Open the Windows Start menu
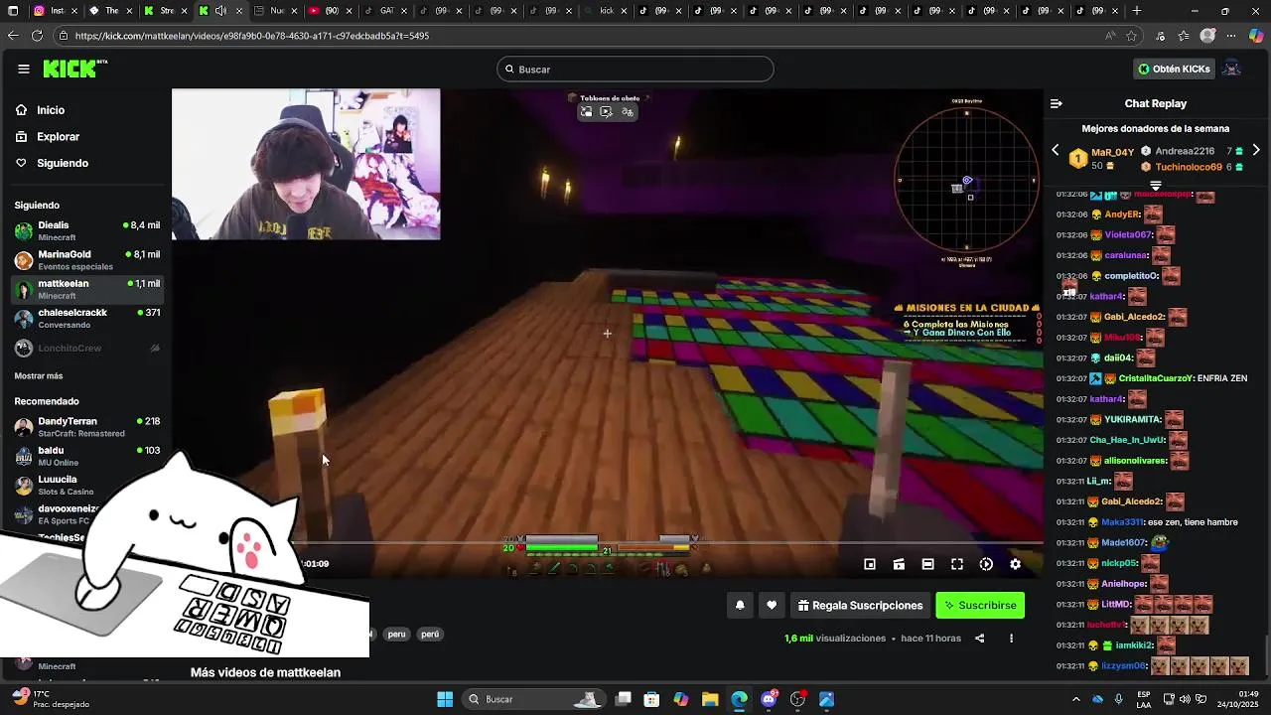This screenshot has width=1271, height=715. click(x=445, y=699)
